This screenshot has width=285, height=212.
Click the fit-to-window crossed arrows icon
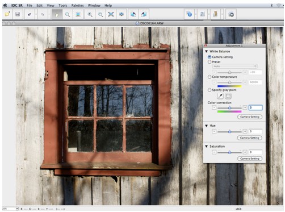pyautogui.click(x=111, y=14)
